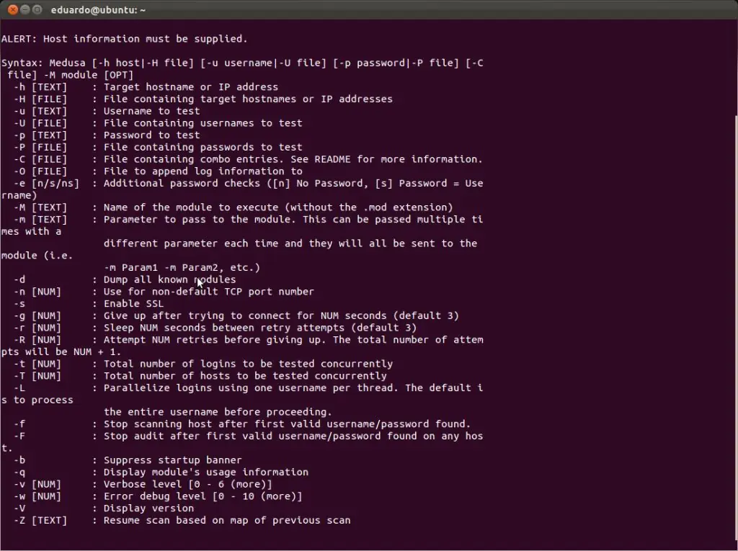Screen dimensions: 738x551
Task: Click the -h [TEXT] option flag
Action: (40, 87)
